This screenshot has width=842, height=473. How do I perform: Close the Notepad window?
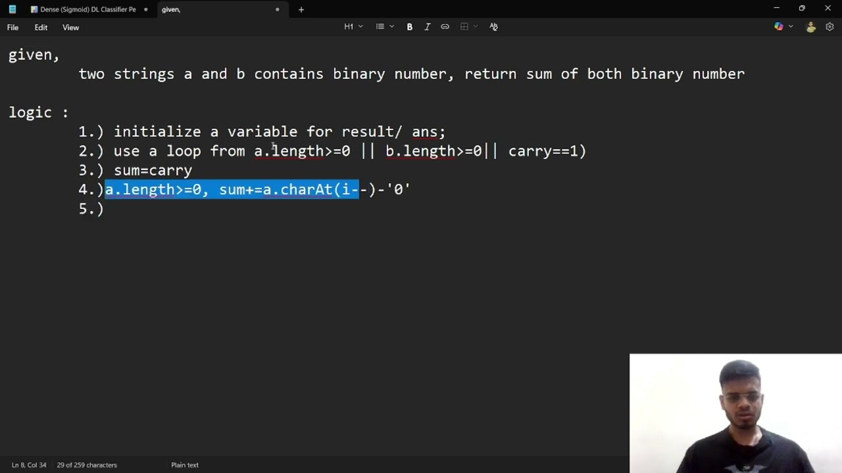pos(828,9)
